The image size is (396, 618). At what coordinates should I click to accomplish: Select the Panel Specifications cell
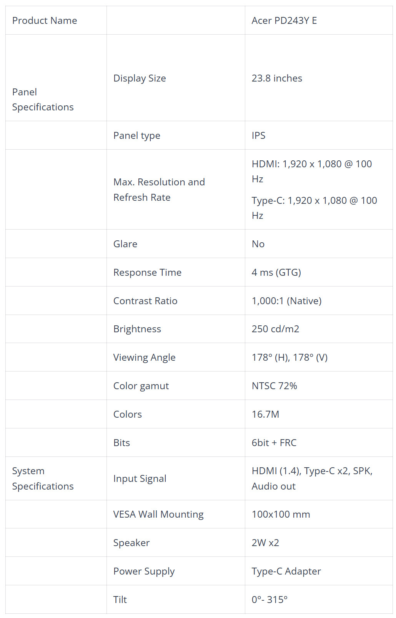(x=56, y=78)
